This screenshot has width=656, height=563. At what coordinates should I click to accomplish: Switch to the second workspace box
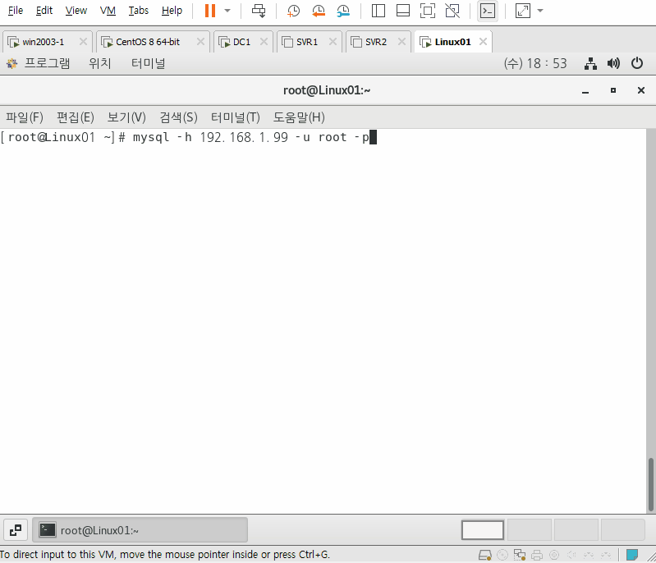pyautogui.click(x=530, y=530)
